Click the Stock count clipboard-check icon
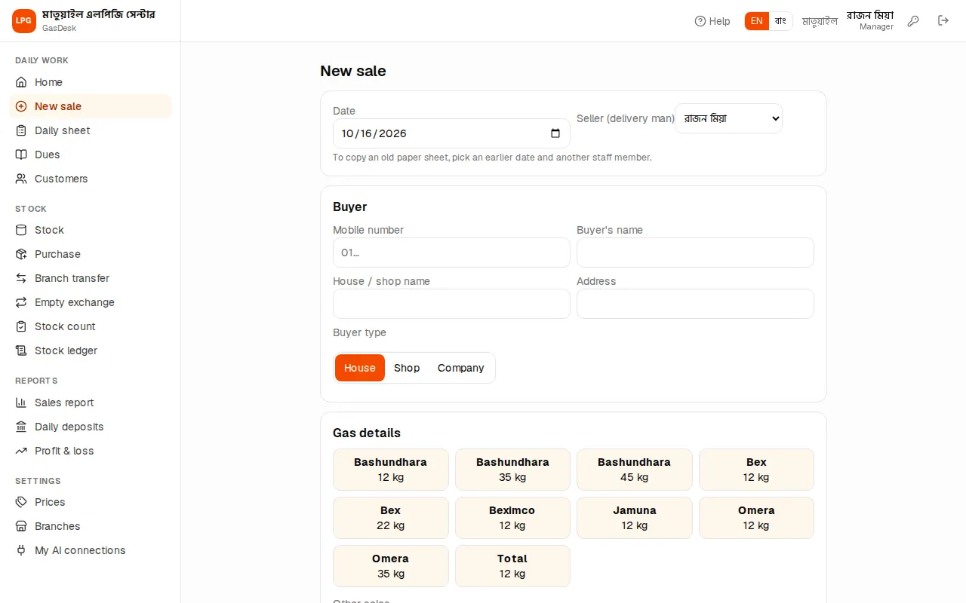Viewport: 966px width, 603px height. click(21, 326)
